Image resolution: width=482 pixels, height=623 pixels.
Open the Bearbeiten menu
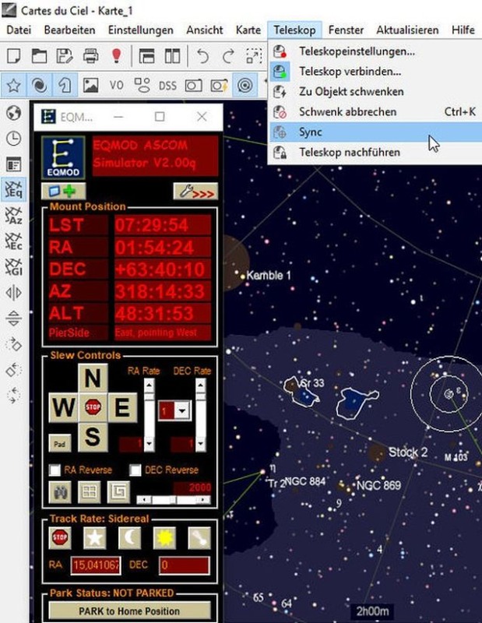(69, 30)
